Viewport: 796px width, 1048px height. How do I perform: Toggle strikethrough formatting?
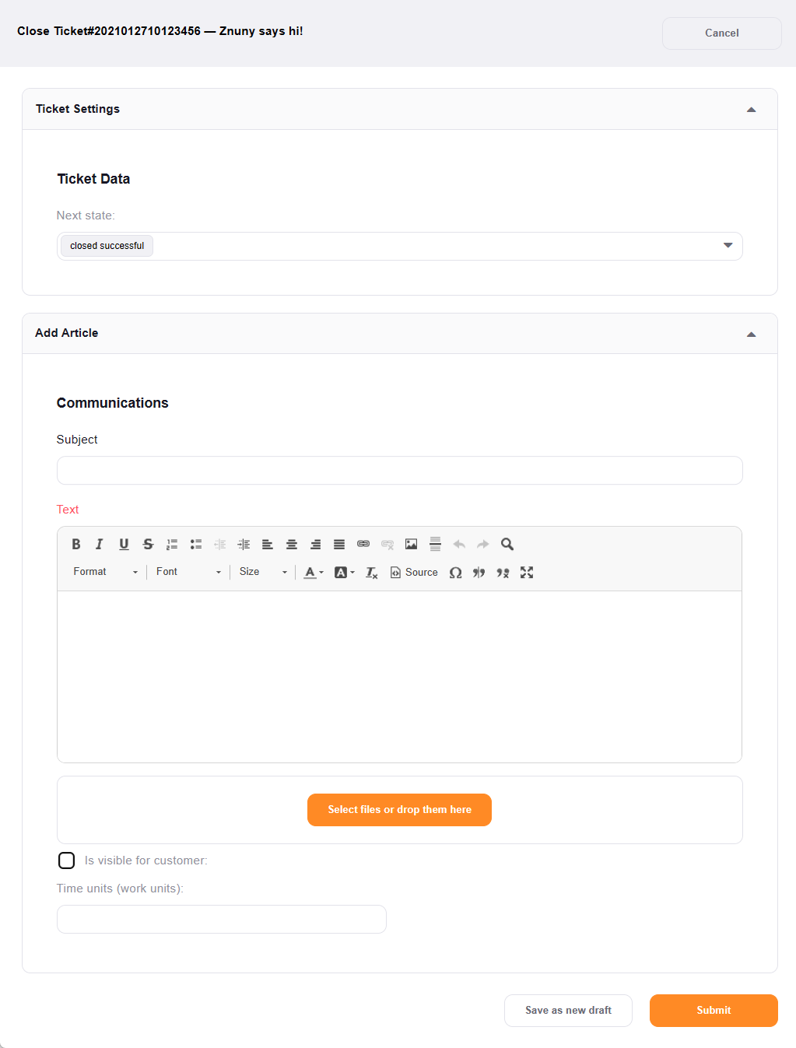coord(148,545)
